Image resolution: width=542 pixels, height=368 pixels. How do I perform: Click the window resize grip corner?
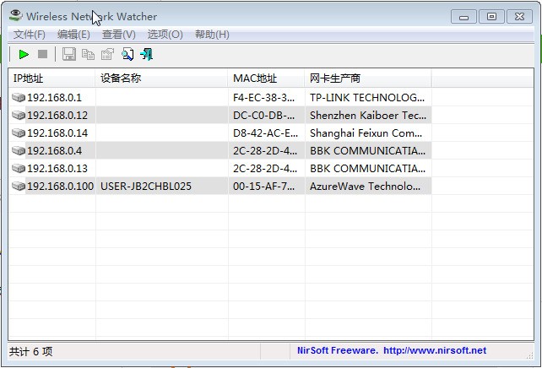coord(529,355)
